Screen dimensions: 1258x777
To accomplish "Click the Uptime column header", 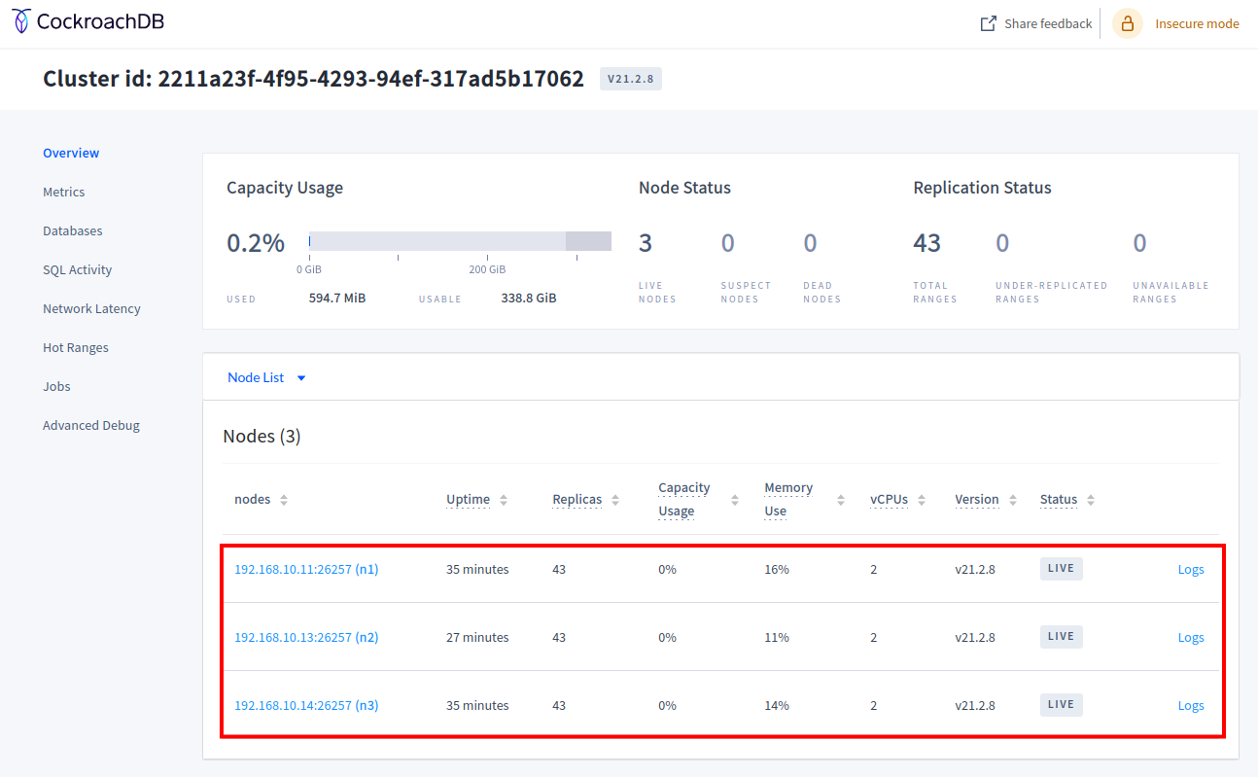I will (x=468, y=500).
